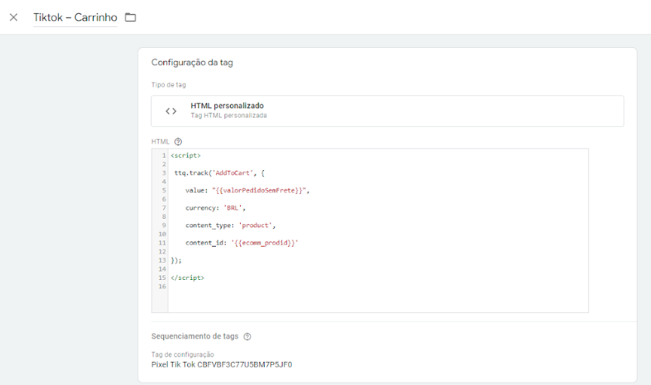Edit the tag name Tiktok – Carrinho
The image size is (651, 385).
pyautogui.click(x=75, y=18)
